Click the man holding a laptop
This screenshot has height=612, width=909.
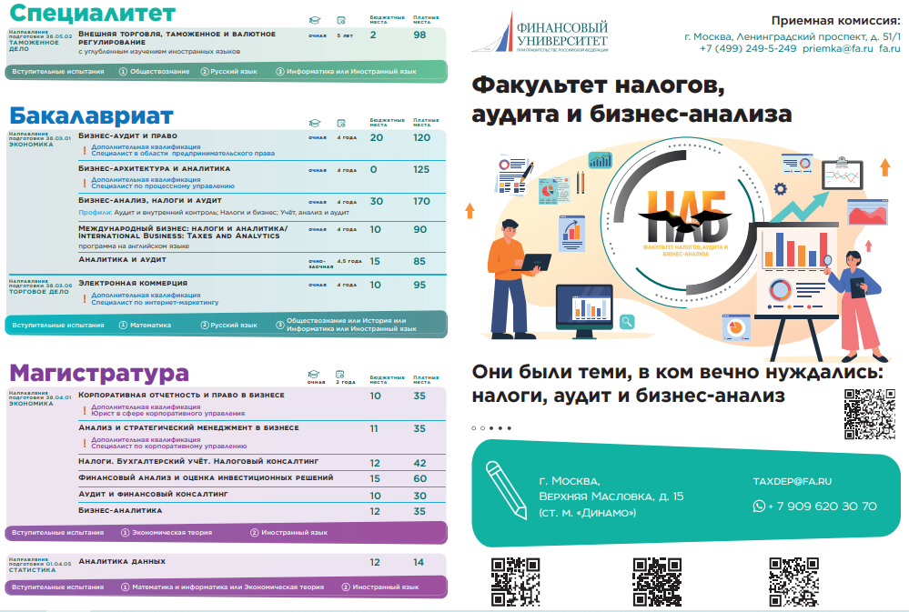(x=515, y=278)
